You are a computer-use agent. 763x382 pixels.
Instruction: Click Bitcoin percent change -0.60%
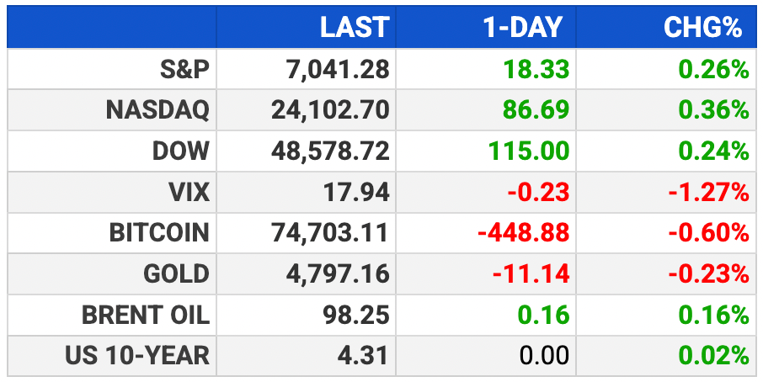(x=708, y=233)
